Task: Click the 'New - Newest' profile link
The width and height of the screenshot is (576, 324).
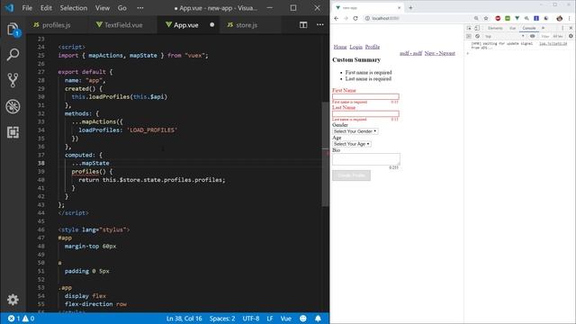Action: click(x=440, y=53)
